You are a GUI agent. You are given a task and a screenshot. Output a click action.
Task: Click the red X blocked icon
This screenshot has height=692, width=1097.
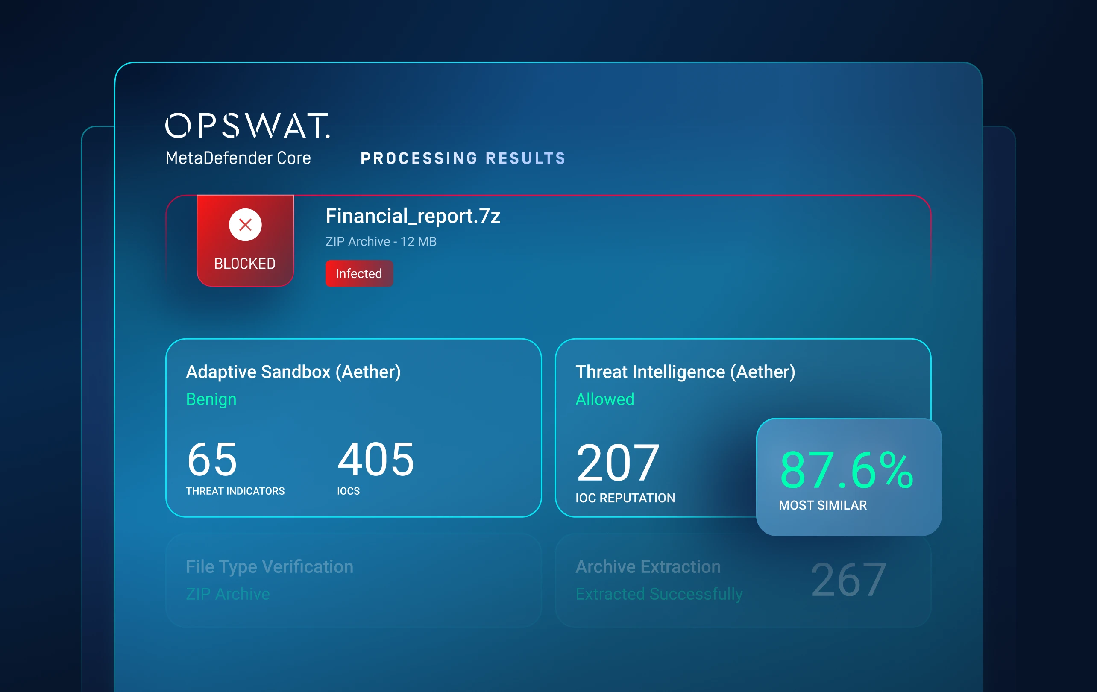point(245,225)
